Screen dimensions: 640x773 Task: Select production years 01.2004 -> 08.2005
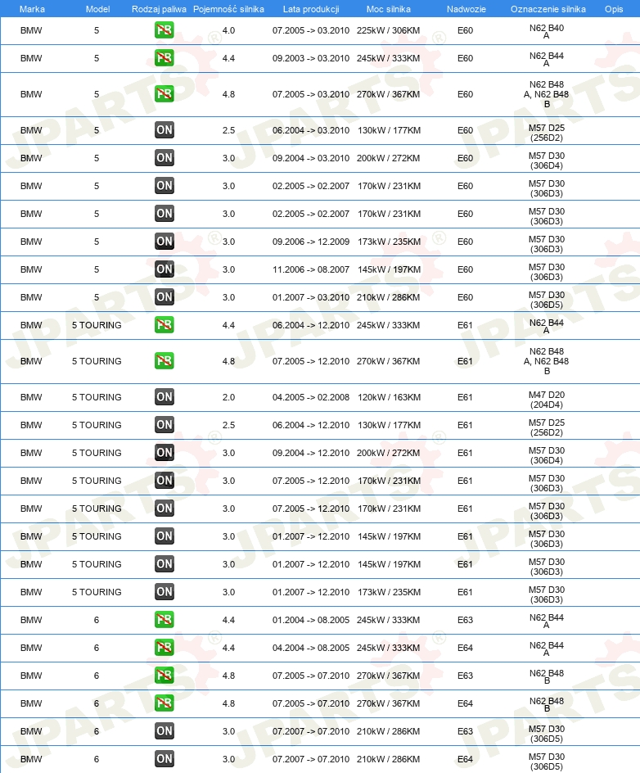311,620
